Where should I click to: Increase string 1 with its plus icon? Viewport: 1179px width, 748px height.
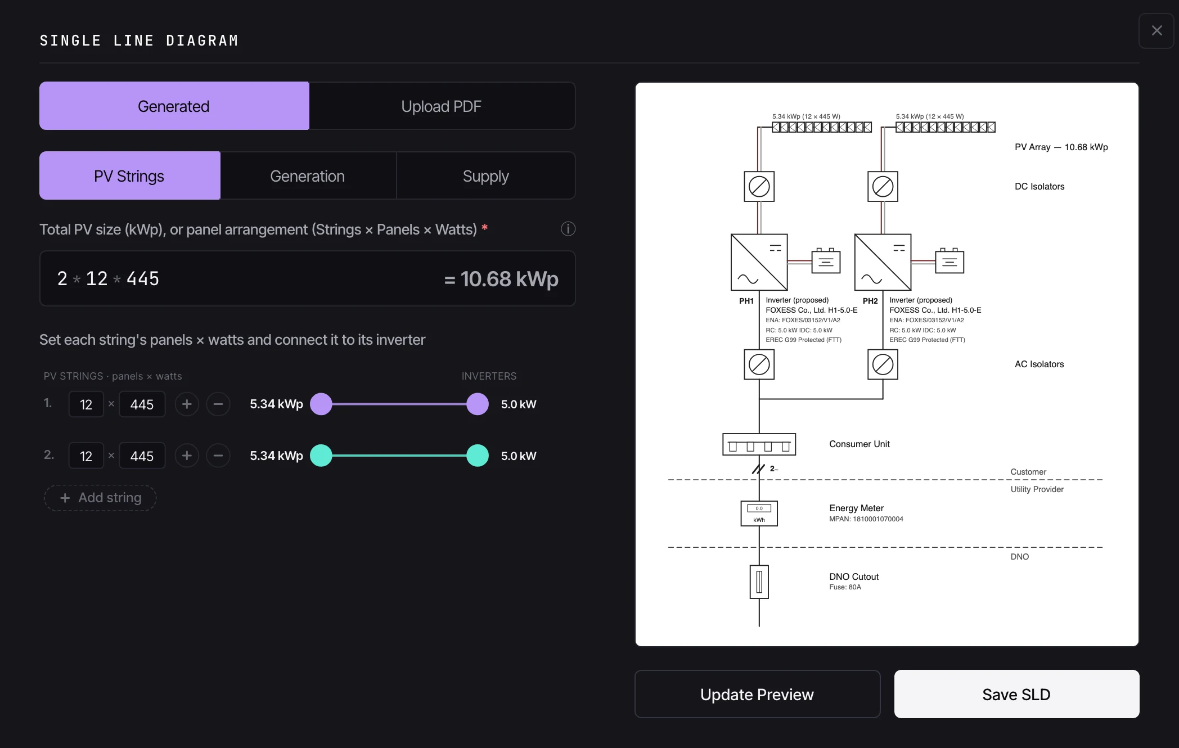tap(187, 404)
